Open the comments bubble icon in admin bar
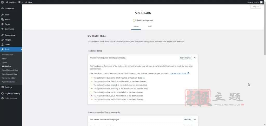 [x=19, y=2]
